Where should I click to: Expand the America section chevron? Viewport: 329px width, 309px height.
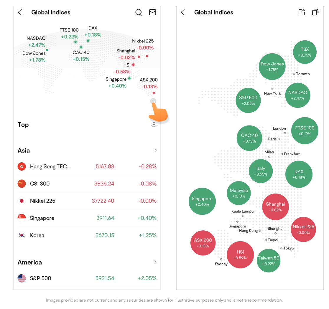pyautogui.click(x=155, y=262)
